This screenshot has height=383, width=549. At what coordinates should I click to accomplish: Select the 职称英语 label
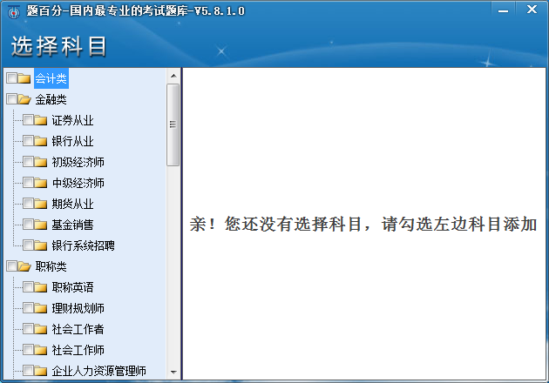point(73,287)
